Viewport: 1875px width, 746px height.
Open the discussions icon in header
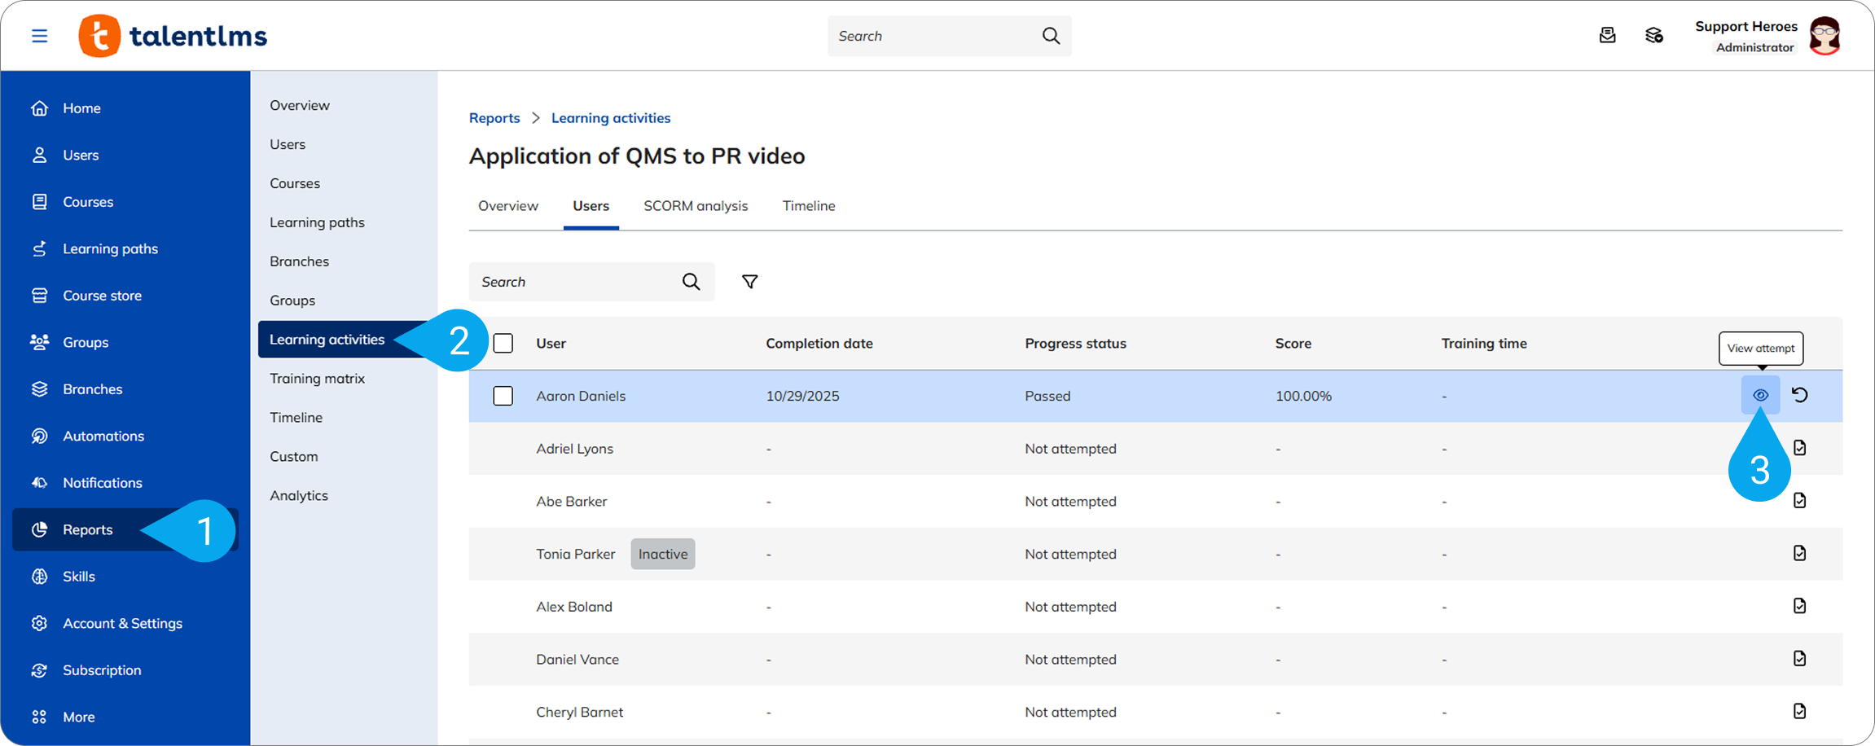pyautogui.click(x=1653, y=36)
